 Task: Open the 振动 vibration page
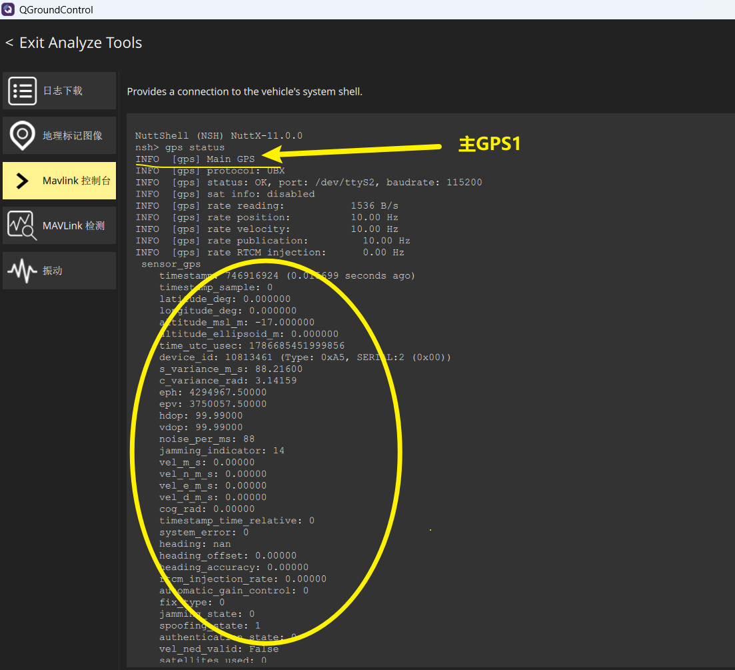coord(59,271)
